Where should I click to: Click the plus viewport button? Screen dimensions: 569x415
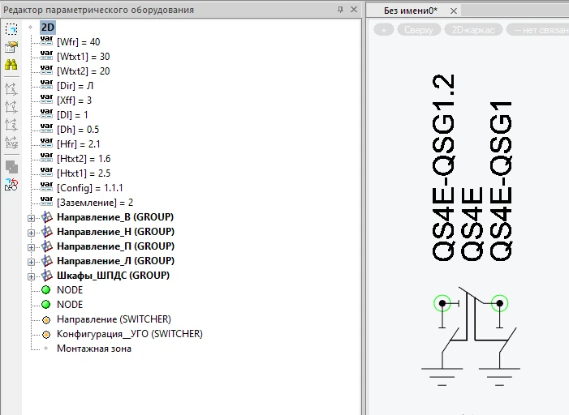click(384, 30)
